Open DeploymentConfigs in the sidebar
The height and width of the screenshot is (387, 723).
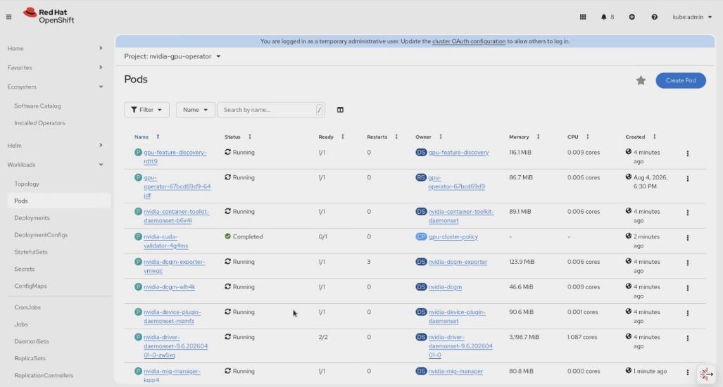click(x=41, y=235)
